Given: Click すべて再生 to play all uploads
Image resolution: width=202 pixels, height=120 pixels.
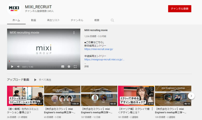Looking at the screenshot, I should [45, 80].
